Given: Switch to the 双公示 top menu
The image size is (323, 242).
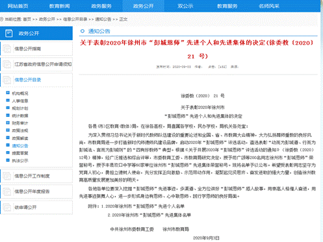Looking at the screenshot, I should (185, 6).
